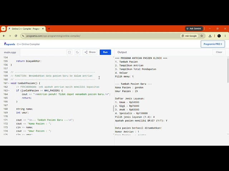This screenshot has height=171, width=229.
Task: Click output 'Data pasien berhasil ditambahkan!'
Action: pos(138,128)
